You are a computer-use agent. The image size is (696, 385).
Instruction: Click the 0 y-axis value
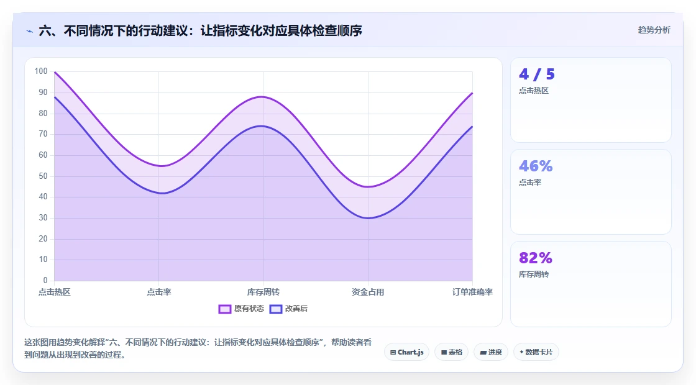point(45,280)
